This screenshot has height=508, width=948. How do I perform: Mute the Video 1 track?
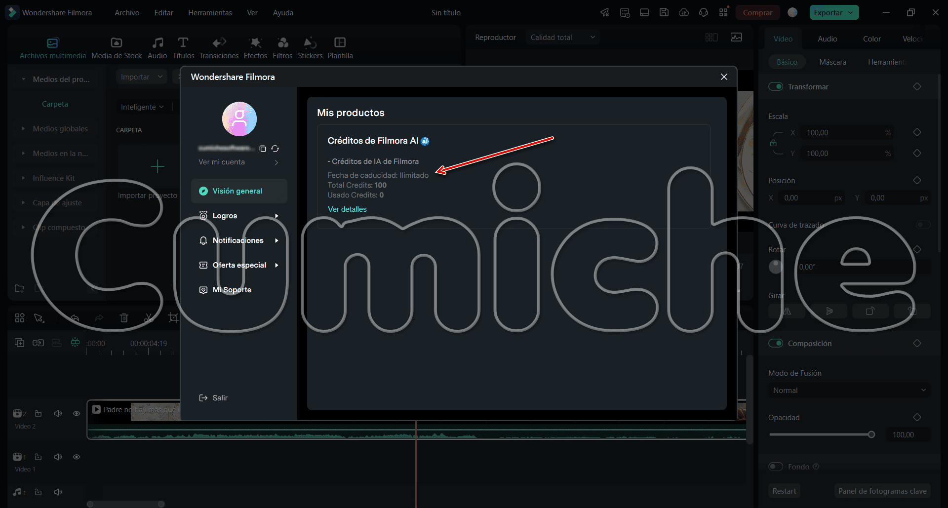pyautogui.click(x=58, y=457)
